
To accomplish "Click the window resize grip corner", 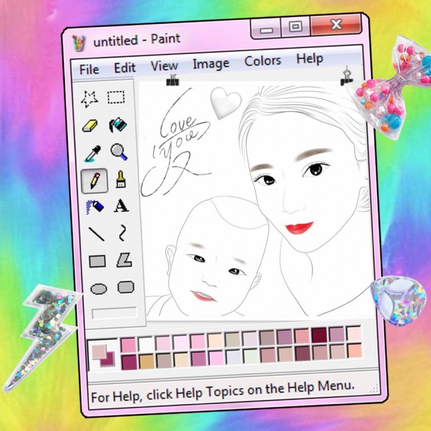I will tap(374, 388).
